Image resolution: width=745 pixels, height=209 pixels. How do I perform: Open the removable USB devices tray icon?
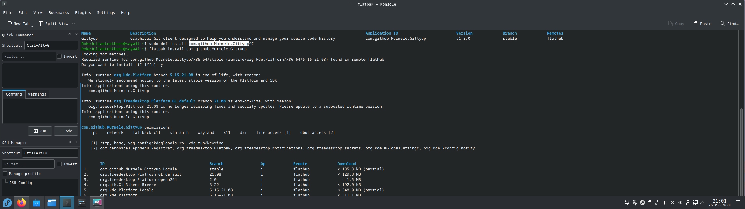(x=688, y=203)
